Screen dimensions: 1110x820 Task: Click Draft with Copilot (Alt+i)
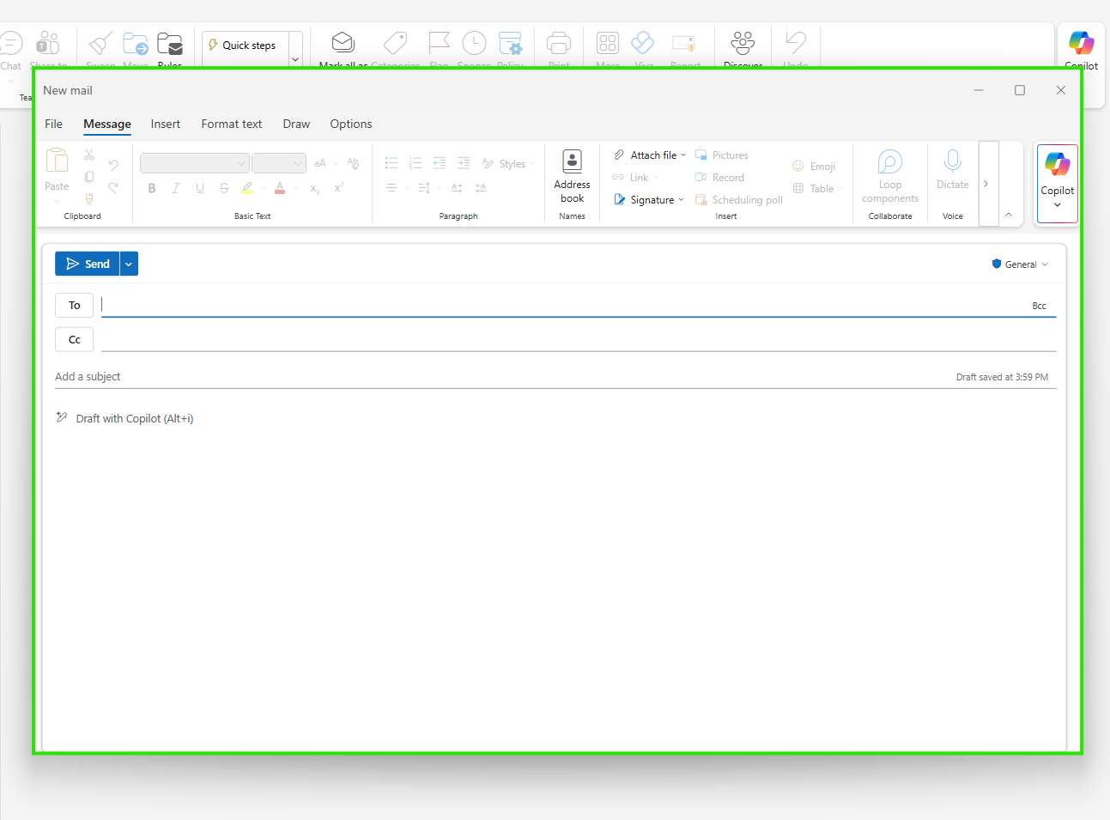(135, 418)
